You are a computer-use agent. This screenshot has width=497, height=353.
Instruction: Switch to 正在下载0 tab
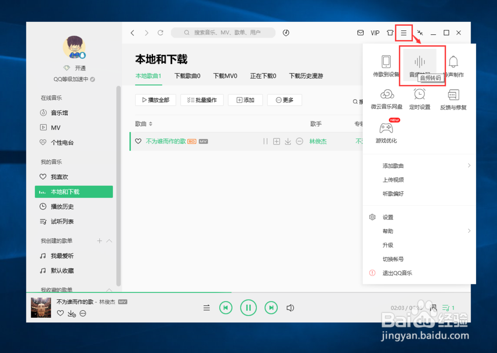click(263, 76)
